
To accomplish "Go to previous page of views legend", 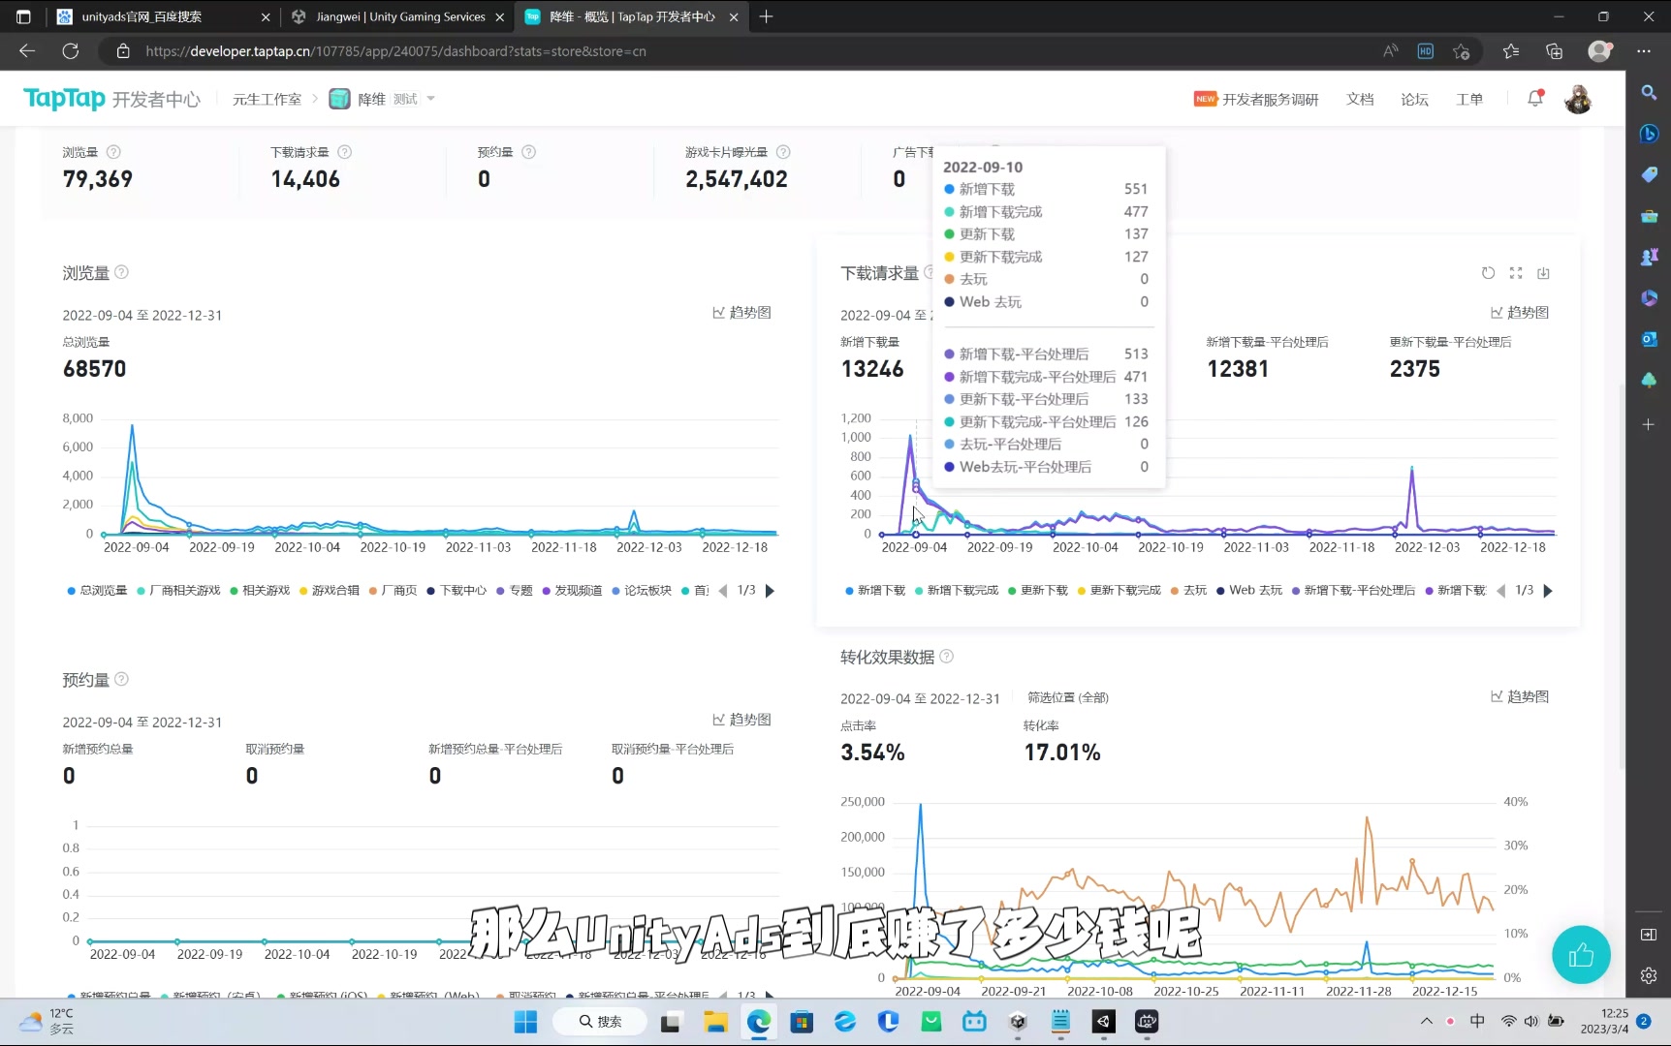I will (723, 590).
